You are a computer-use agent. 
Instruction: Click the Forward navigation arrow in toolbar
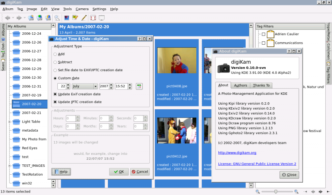point(19,18)
